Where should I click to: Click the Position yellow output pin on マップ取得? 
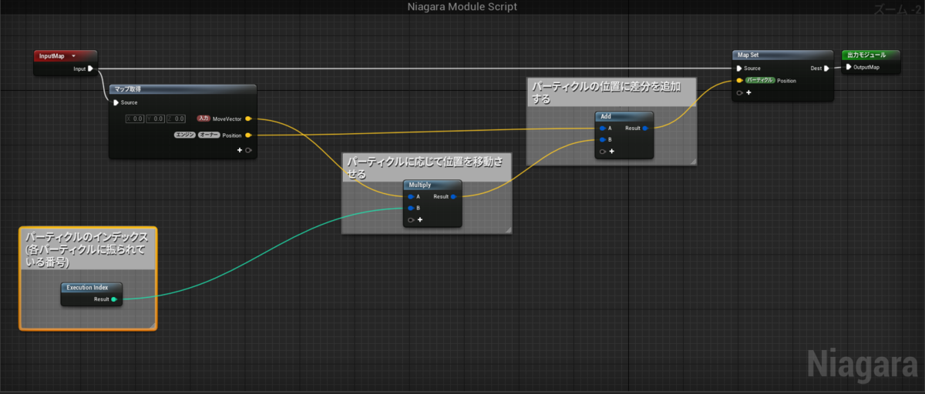tap(248, 135)
